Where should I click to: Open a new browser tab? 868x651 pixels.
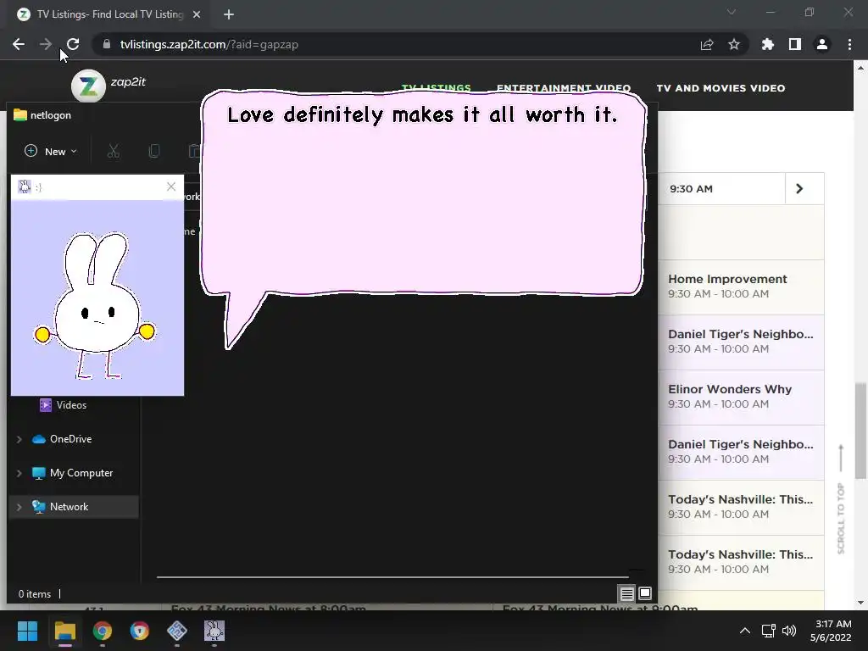click(x=229, y=14)
